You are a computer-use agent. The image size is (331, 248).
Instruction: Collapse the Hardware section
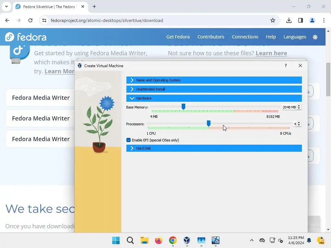214,98
